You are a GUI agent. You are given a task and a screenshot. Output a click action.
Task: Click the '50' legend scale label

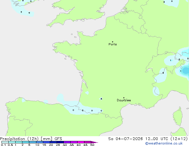(92, 145)
